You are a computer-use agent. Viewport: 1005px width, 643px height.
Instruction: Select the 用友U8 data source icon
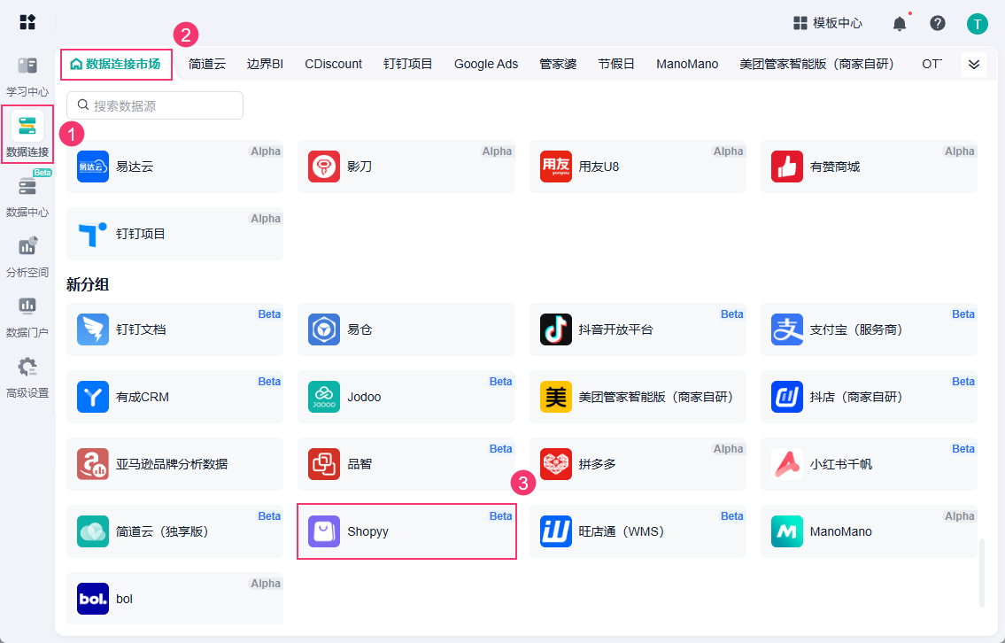556,167
